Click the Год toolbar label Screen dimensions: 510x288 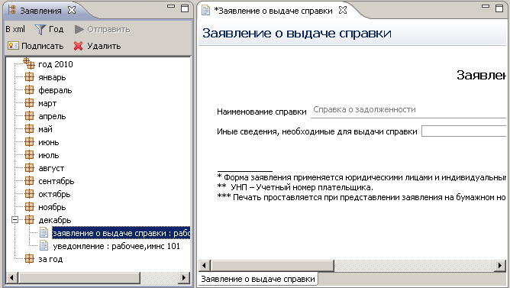(56, 29)
